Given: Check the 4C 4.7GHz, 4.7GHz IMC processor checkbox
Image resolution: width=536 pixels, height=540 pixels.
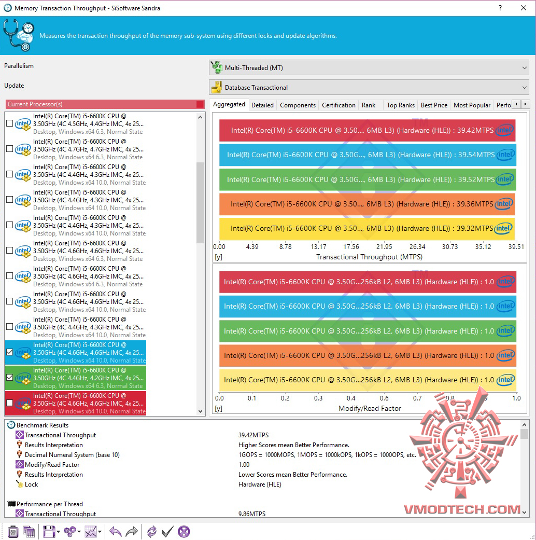Looking at the screenshot, I should pyautogui.click(x=10, y=148).
